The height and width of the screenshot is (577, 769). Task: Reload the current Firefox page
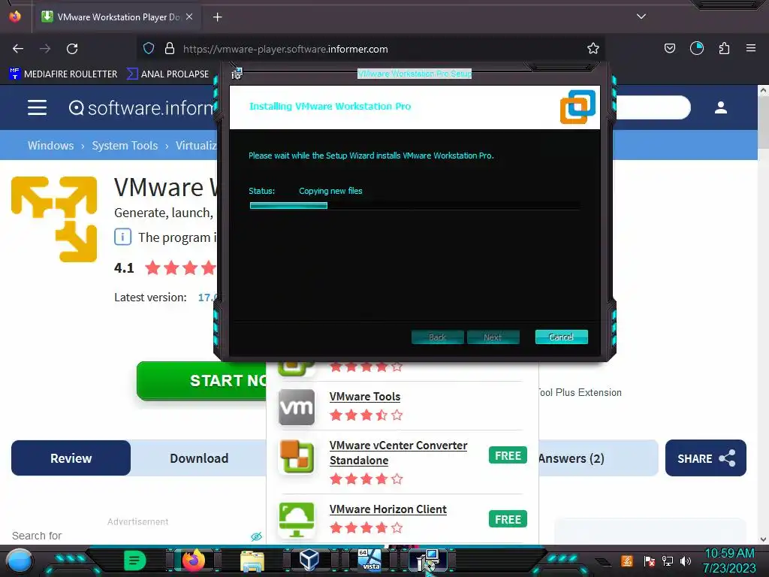[72, 49]
